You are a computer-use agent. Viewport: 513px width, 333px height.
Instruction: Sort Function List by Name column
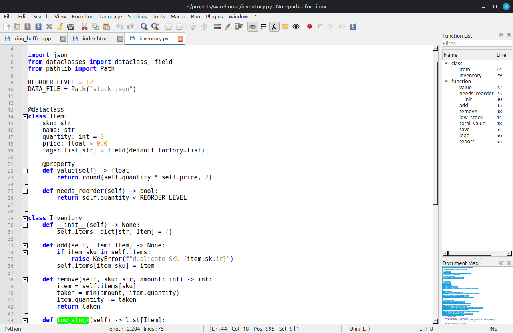point(469,55)
